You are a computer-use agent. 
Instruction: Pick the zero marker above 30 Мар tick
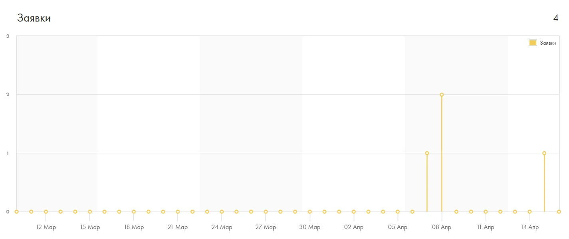pyautogui.click(x=310, y=211)
